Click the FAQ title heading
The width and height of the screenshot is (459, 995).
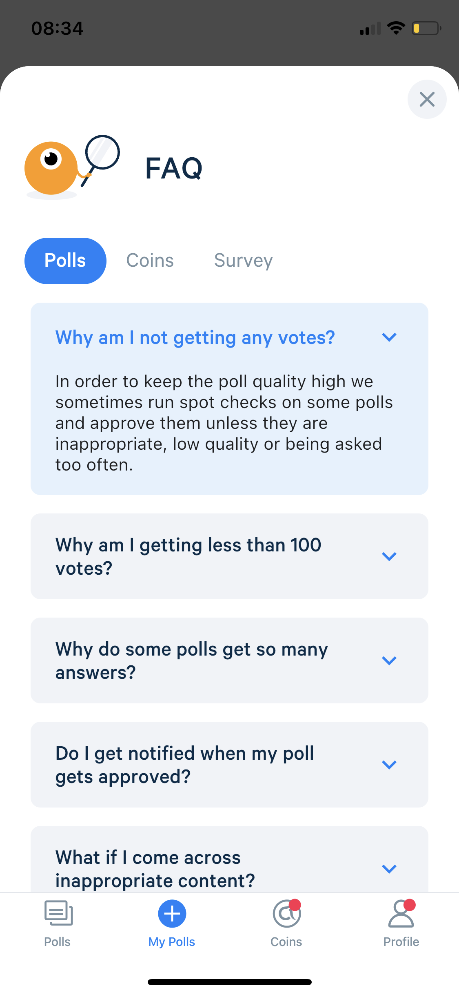173,167
